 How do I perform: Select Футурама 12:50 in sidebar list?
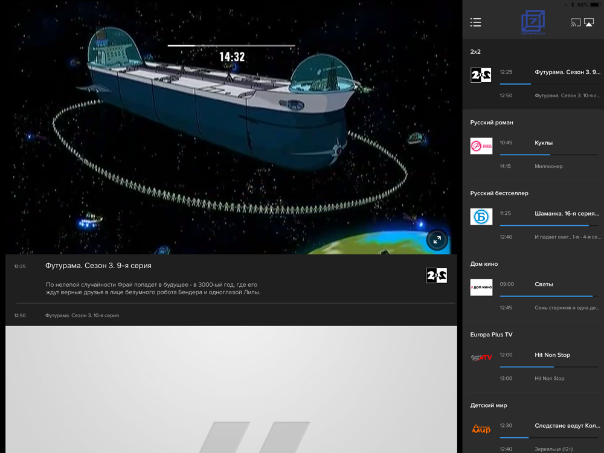[567, 95]
